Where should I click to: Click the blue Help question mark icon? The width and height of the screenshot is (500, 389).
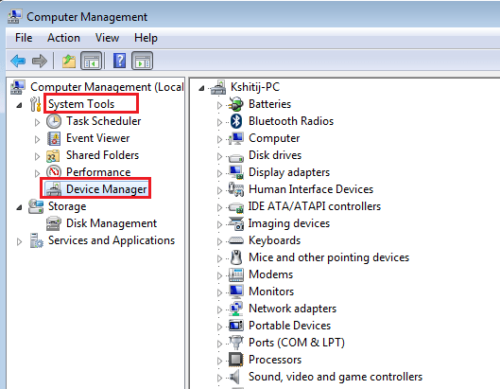(120, 61)
